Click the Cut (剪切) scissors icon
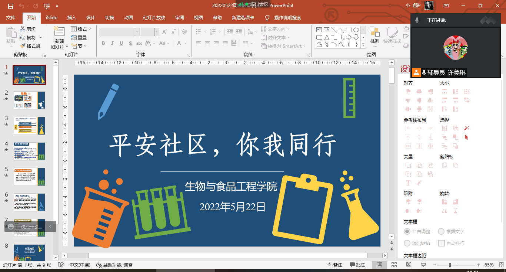This screenshot has width=506, height=272. [23, 29]
